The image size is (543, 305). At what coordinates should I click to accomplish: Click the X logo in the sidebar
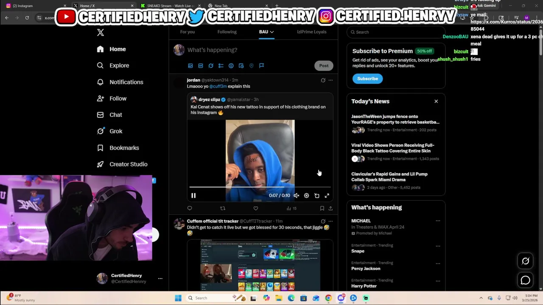pos(100,33)
